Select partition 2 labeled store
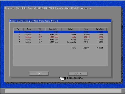Viewport: 126px width, 94px height. point(61,35)
